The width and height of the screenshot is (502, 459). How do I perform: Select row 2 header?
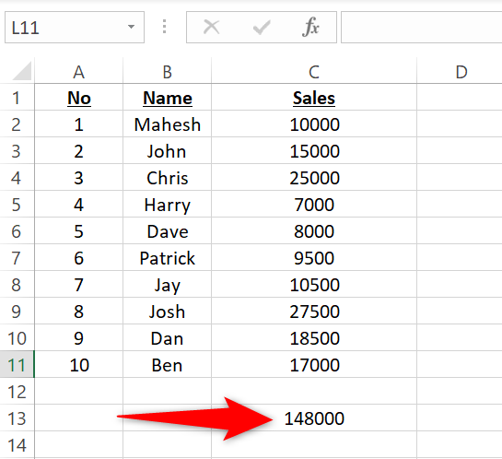17,124
